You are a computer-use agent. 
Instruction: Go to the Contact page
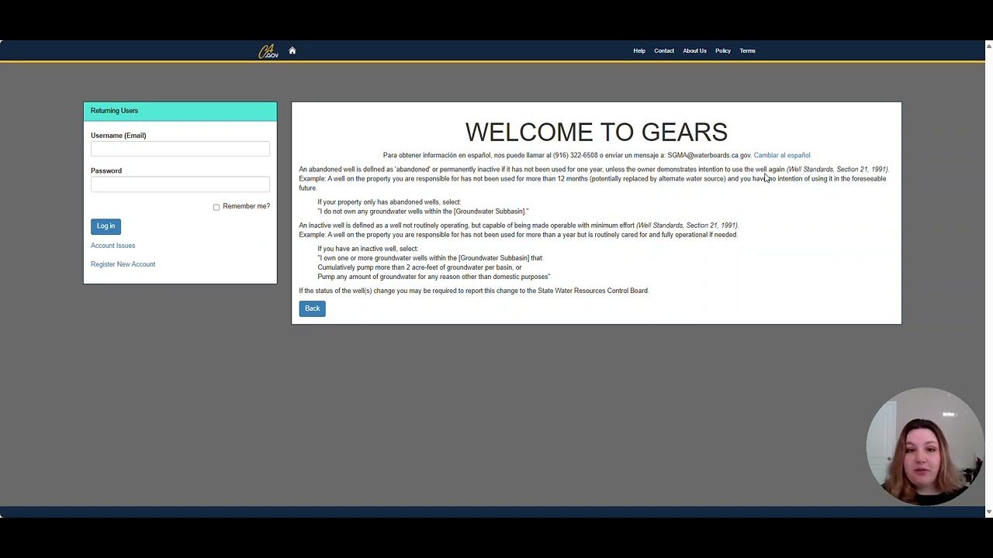pos(664,51)
